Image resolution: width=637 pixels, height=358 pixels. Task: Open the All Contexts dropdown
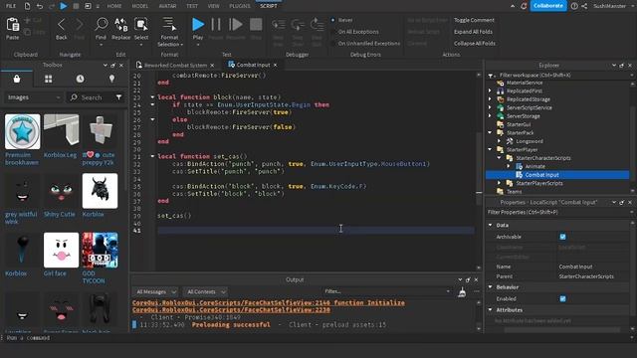pyautogui.click(x=205, y=291)
